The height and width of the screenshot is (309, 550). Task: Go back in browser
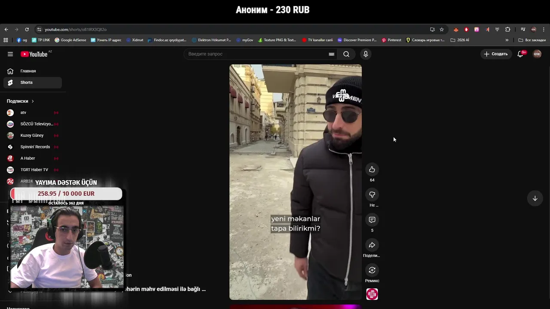6,30
